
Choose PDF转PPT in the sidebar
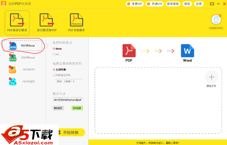tap(22, 70)
